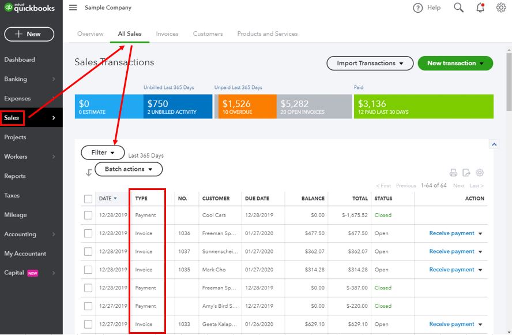This screenshot has width=512, height=335.
Task: Click Receive payment for invoice 1033
Action: coord(451,324)
